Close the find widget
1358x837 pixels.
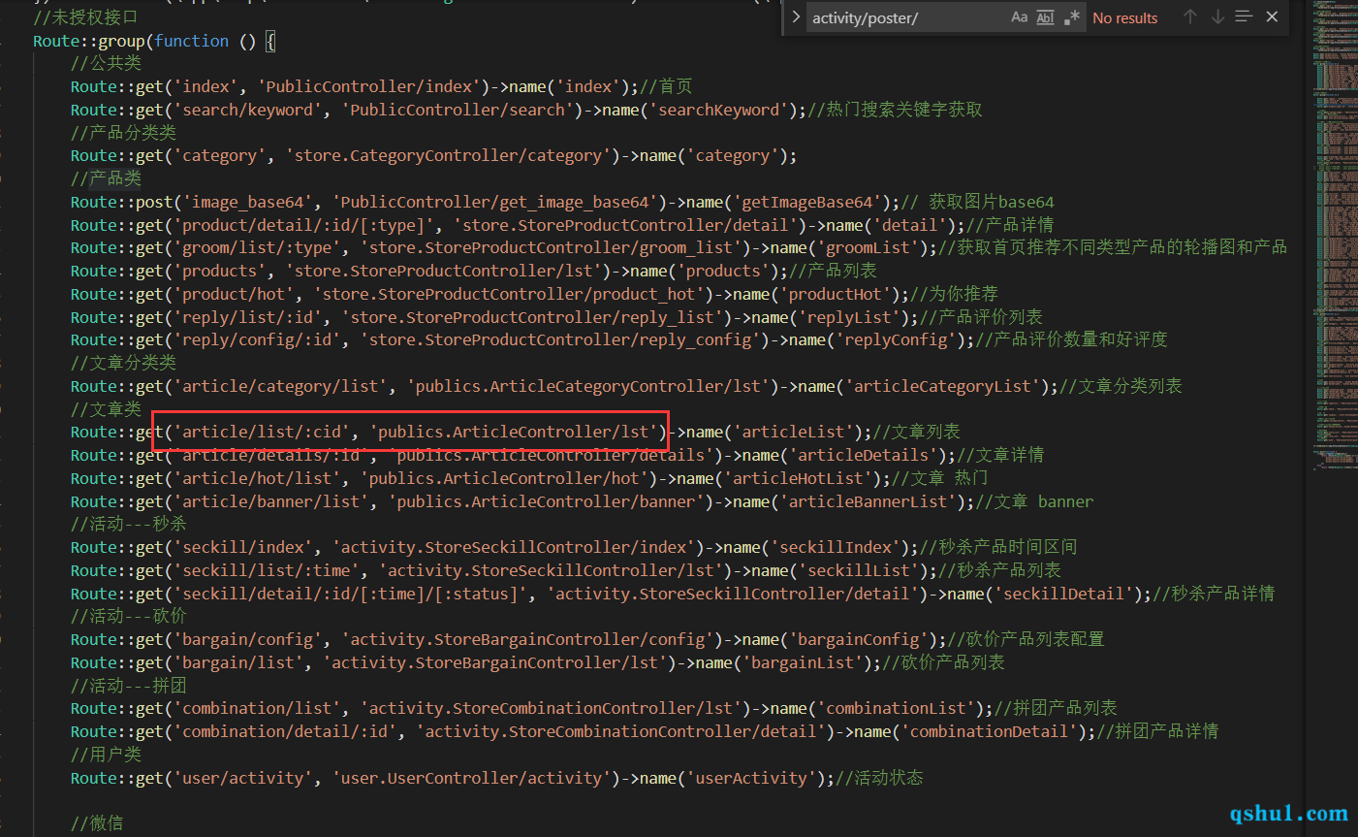1272,17
